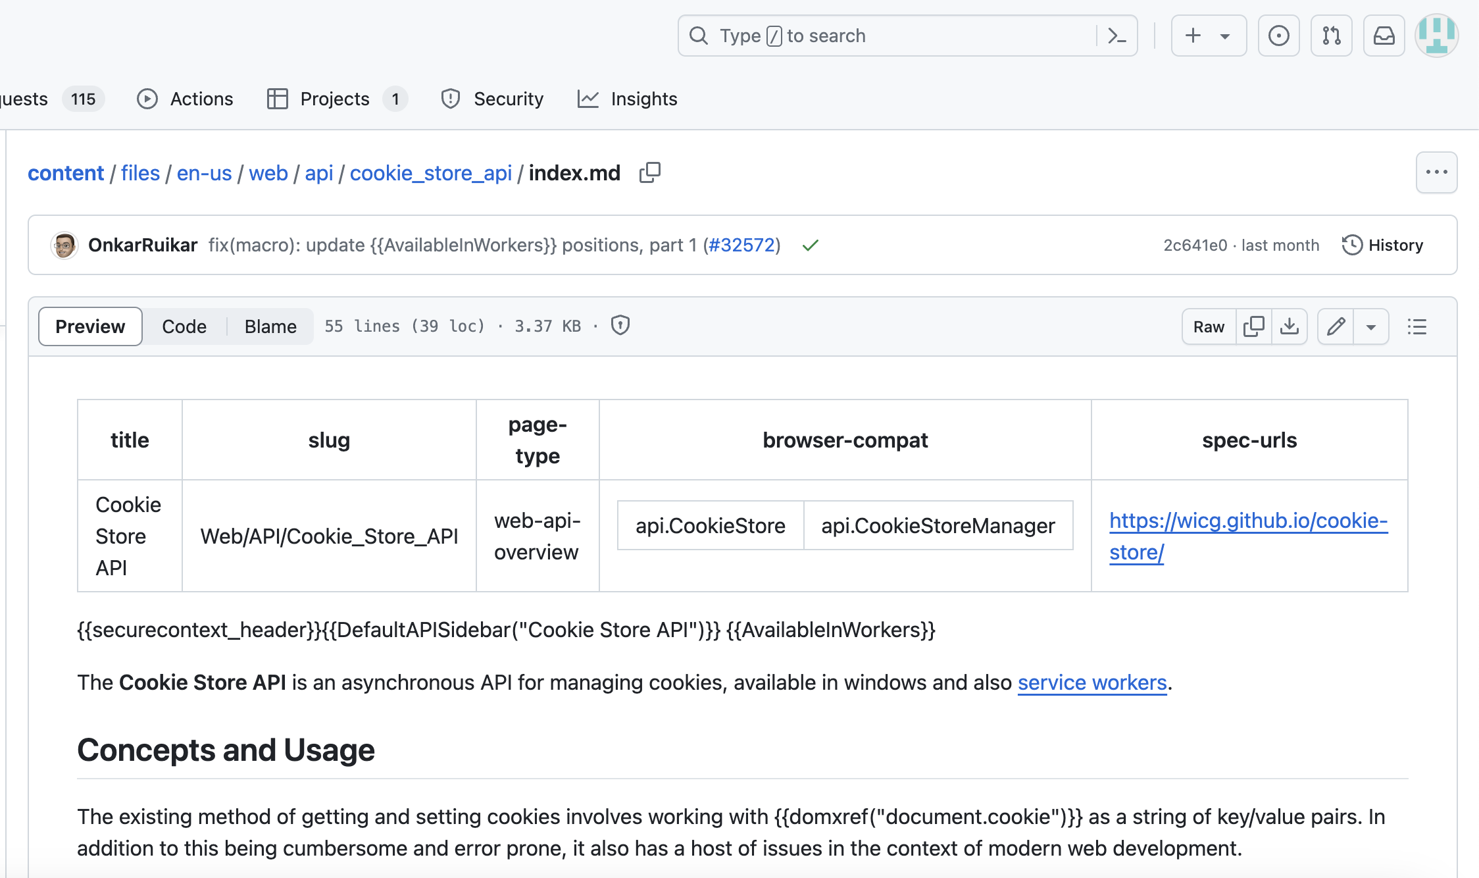The image size is (1479, 878).
Task: View the file History
Action: pyautogui.click(x=1383, y=245)
